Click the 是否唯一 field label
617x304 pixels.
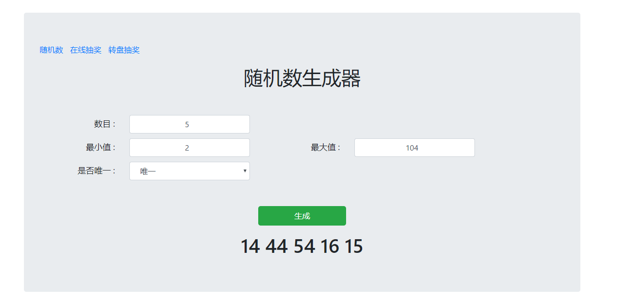(x=97, y=171)
